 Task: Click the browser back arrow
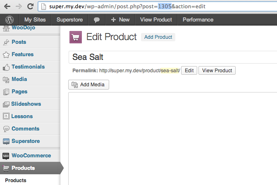pos(7,6)
